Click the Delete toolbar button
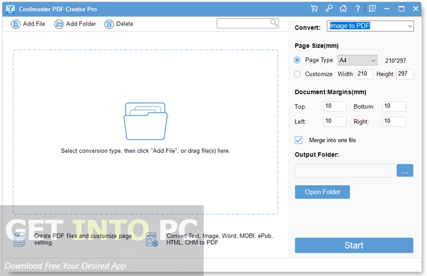427x276 pixels. [x=119, y=24]
